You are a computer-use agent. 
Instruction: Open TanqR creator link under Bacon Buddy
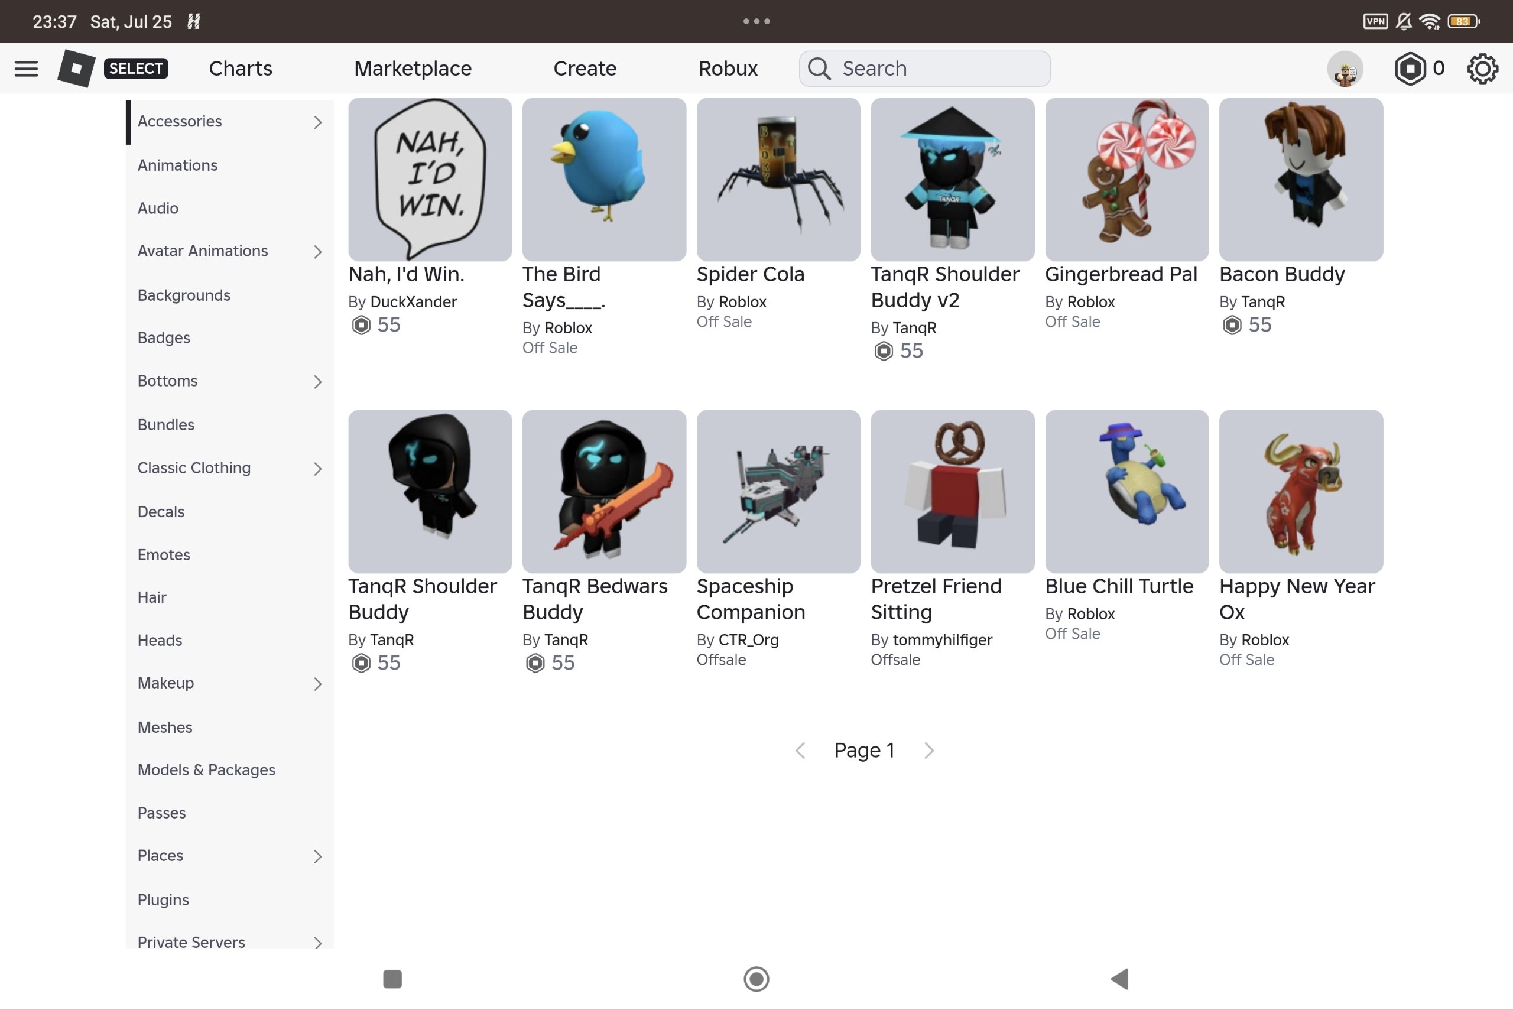1263,301
